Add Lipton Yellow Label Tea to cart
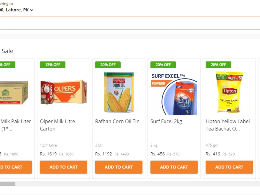Image resolution: width=260 pixels, height=195 pixels. coord(229,167)
